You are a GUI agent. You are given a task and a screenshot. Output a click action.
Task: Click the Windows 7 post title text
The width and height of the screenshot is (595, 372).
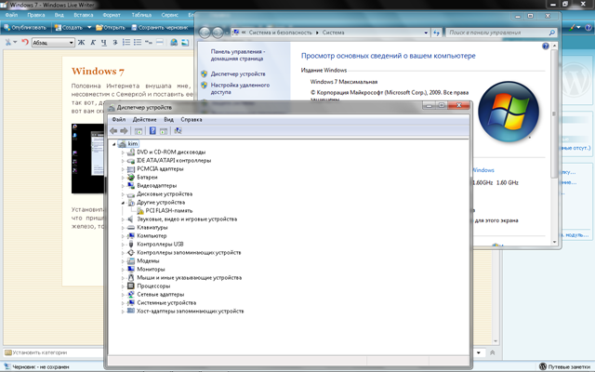click(x=98, y=72)
